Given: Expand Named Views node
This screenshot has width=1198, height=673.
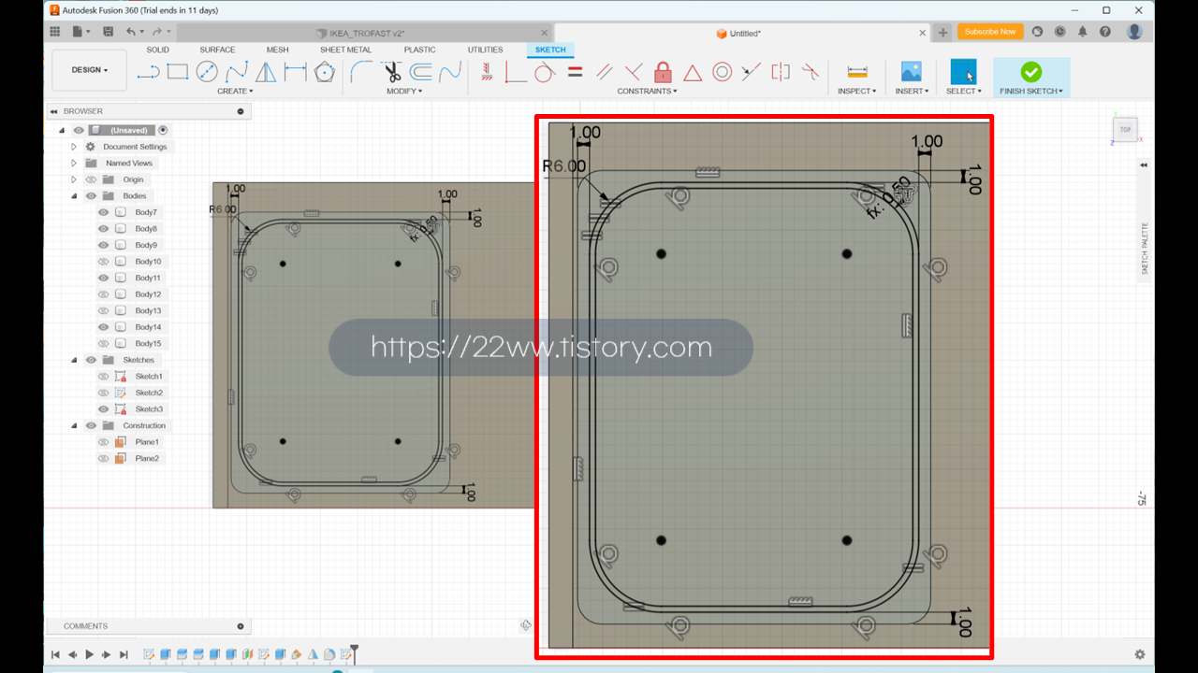Looking at the screenshot, I should pyautogui.click(x=74, y=163).
